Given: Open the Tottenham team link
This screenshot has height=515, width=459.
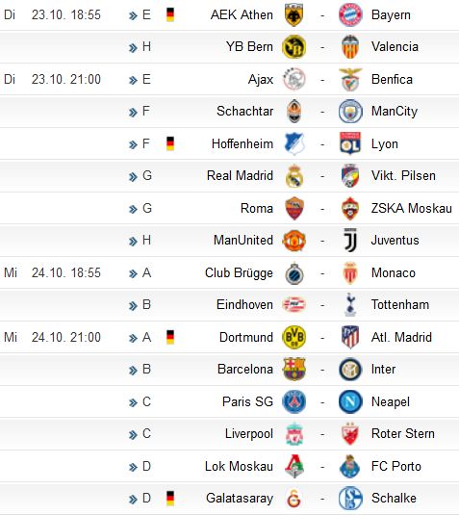Looking at the screenshot, I should (x=400, y=304).
